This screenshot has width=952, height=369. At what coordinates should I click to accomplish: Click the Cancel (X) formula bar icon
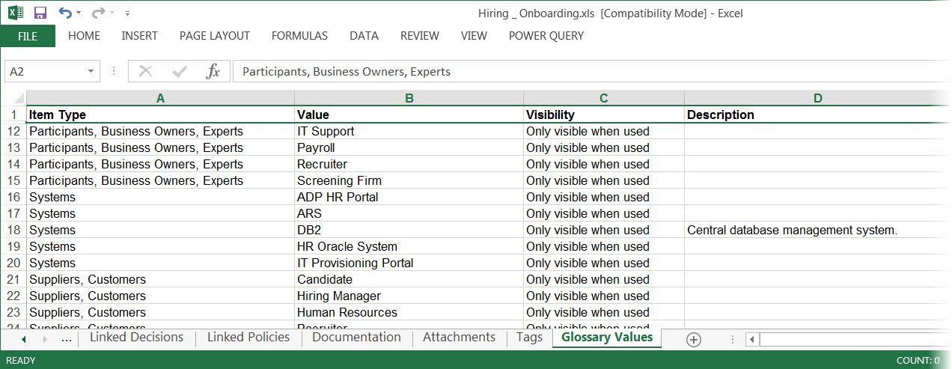coord(145,72)
